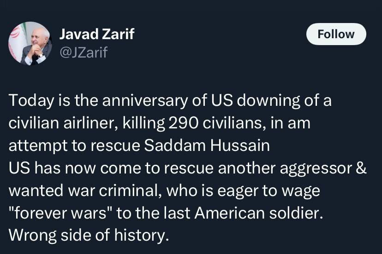Select the @JZarif handle
Image resolution: width=382 pixels, height=254 pixels.
click(84, 52)
